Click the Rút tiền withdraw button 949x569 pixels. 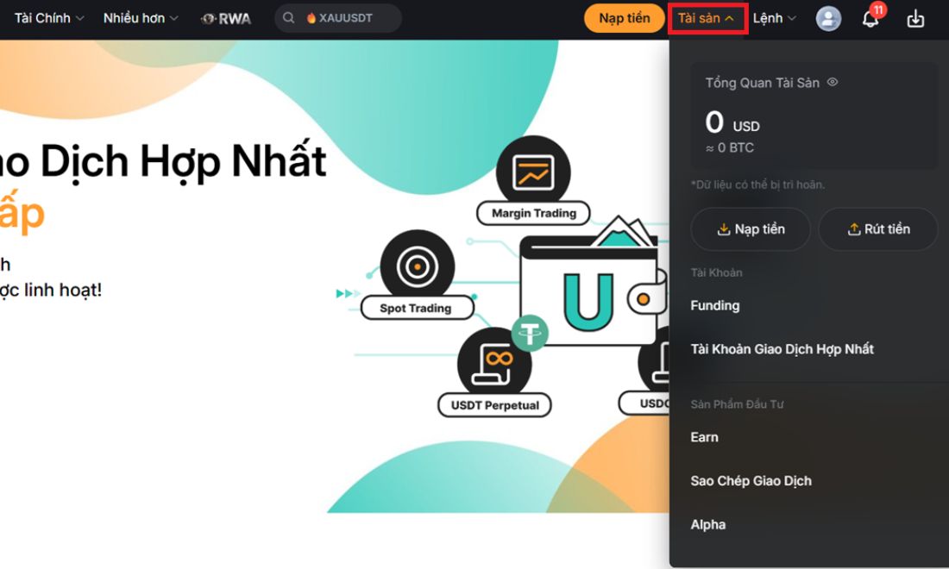pos(878,229)
